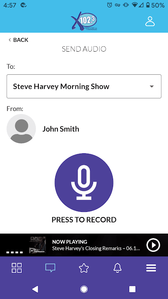This screenshot has height=299, width=168.
Task: Tap the audio level bars in player
Action: pos(15,252)
